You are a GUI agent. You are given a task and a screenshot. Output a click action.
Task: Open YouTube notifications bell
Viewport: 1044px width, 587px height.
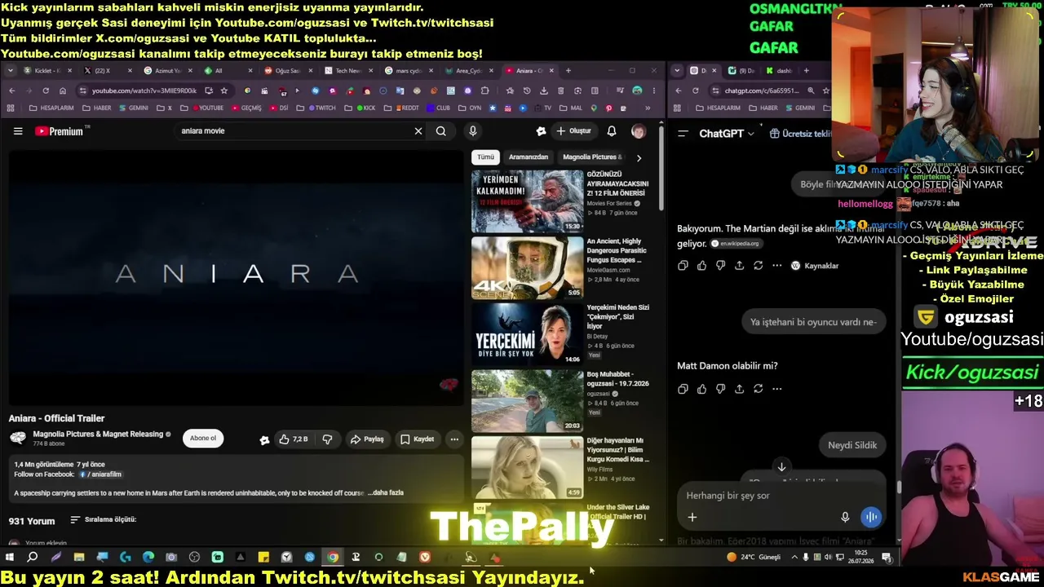pyautogui.click(x=612, y=131)
